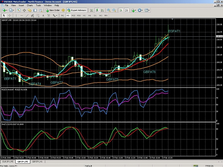Select the Cursor arrow tool

[x=4, y=15]
